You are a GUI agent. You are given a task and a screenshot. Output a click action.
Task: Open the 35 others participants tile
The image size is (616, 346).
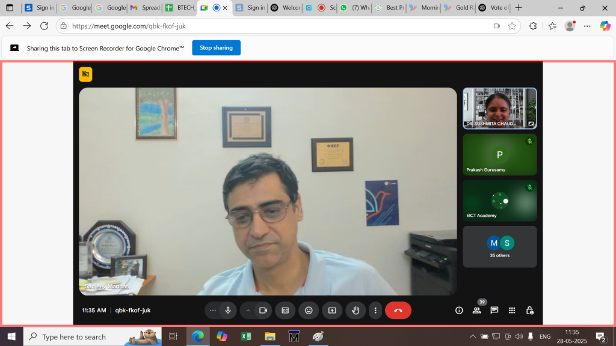coord(499,247)
